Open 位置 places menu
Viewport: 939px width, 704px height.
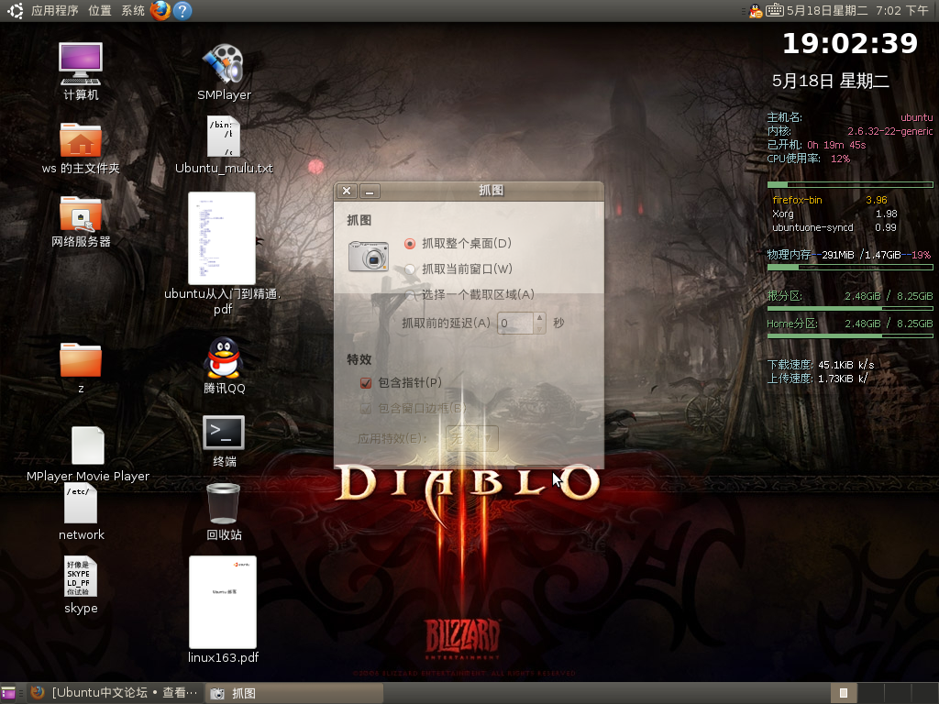99,11
